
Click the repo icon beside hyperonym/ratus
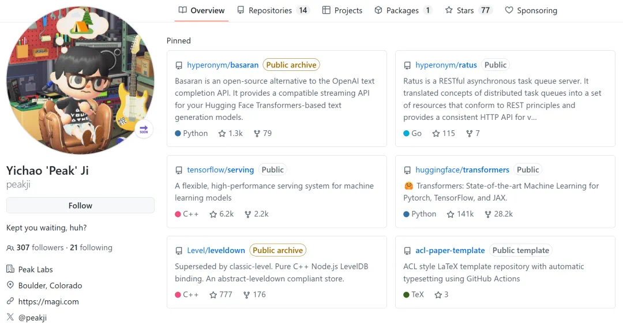(407, 66)
